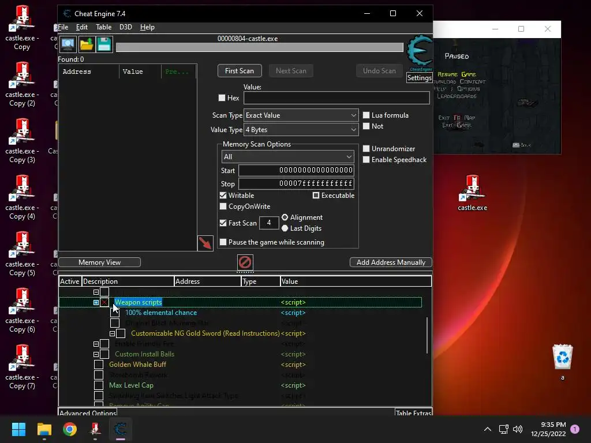This screenshot has height=443, width=591.
Task: Click Add Address Manually
Action: [391, 262]
